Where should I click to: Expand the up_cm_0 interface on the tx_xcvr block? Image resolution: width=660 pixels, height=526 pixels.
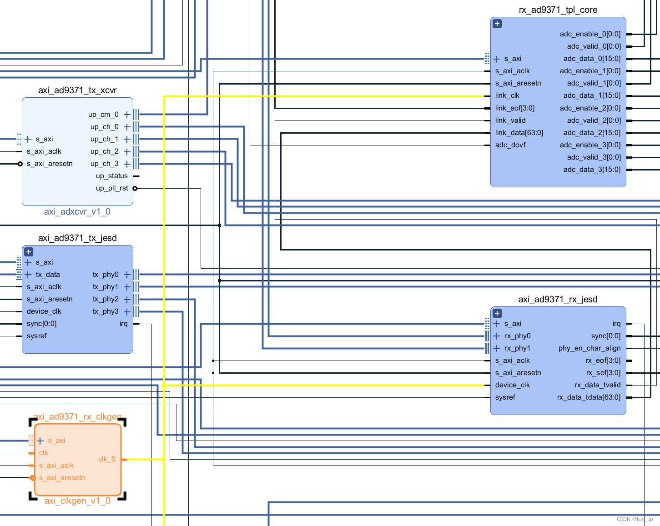pos(127,115)
